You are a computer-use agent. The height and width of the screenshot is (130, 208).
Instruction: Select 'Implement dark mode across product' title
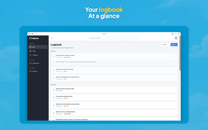click(x=68, y=104)
